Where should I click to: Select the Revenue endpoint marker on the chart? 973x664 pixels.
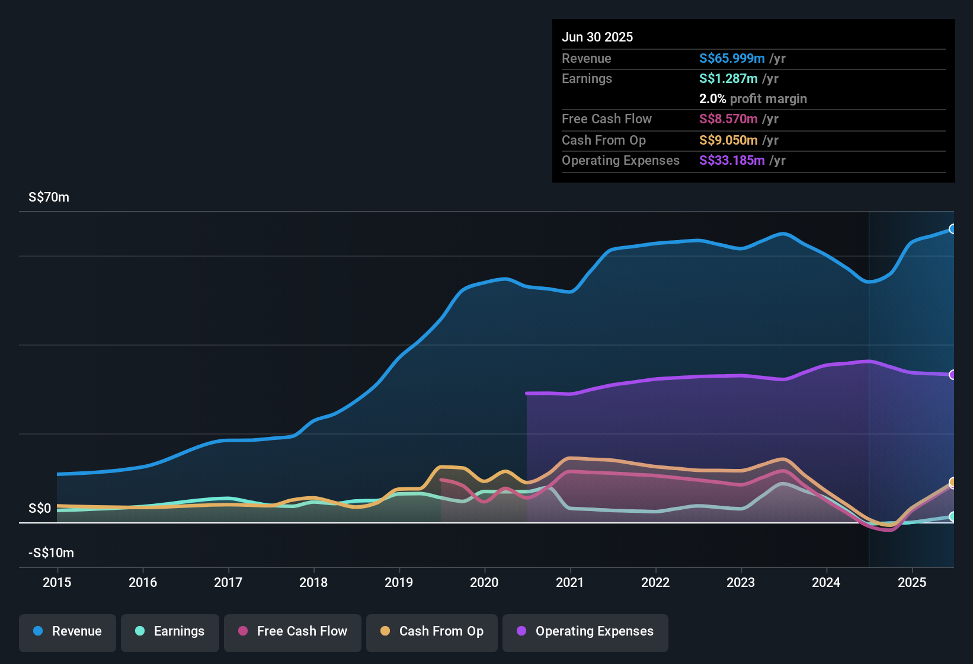[x=953, y=228]
